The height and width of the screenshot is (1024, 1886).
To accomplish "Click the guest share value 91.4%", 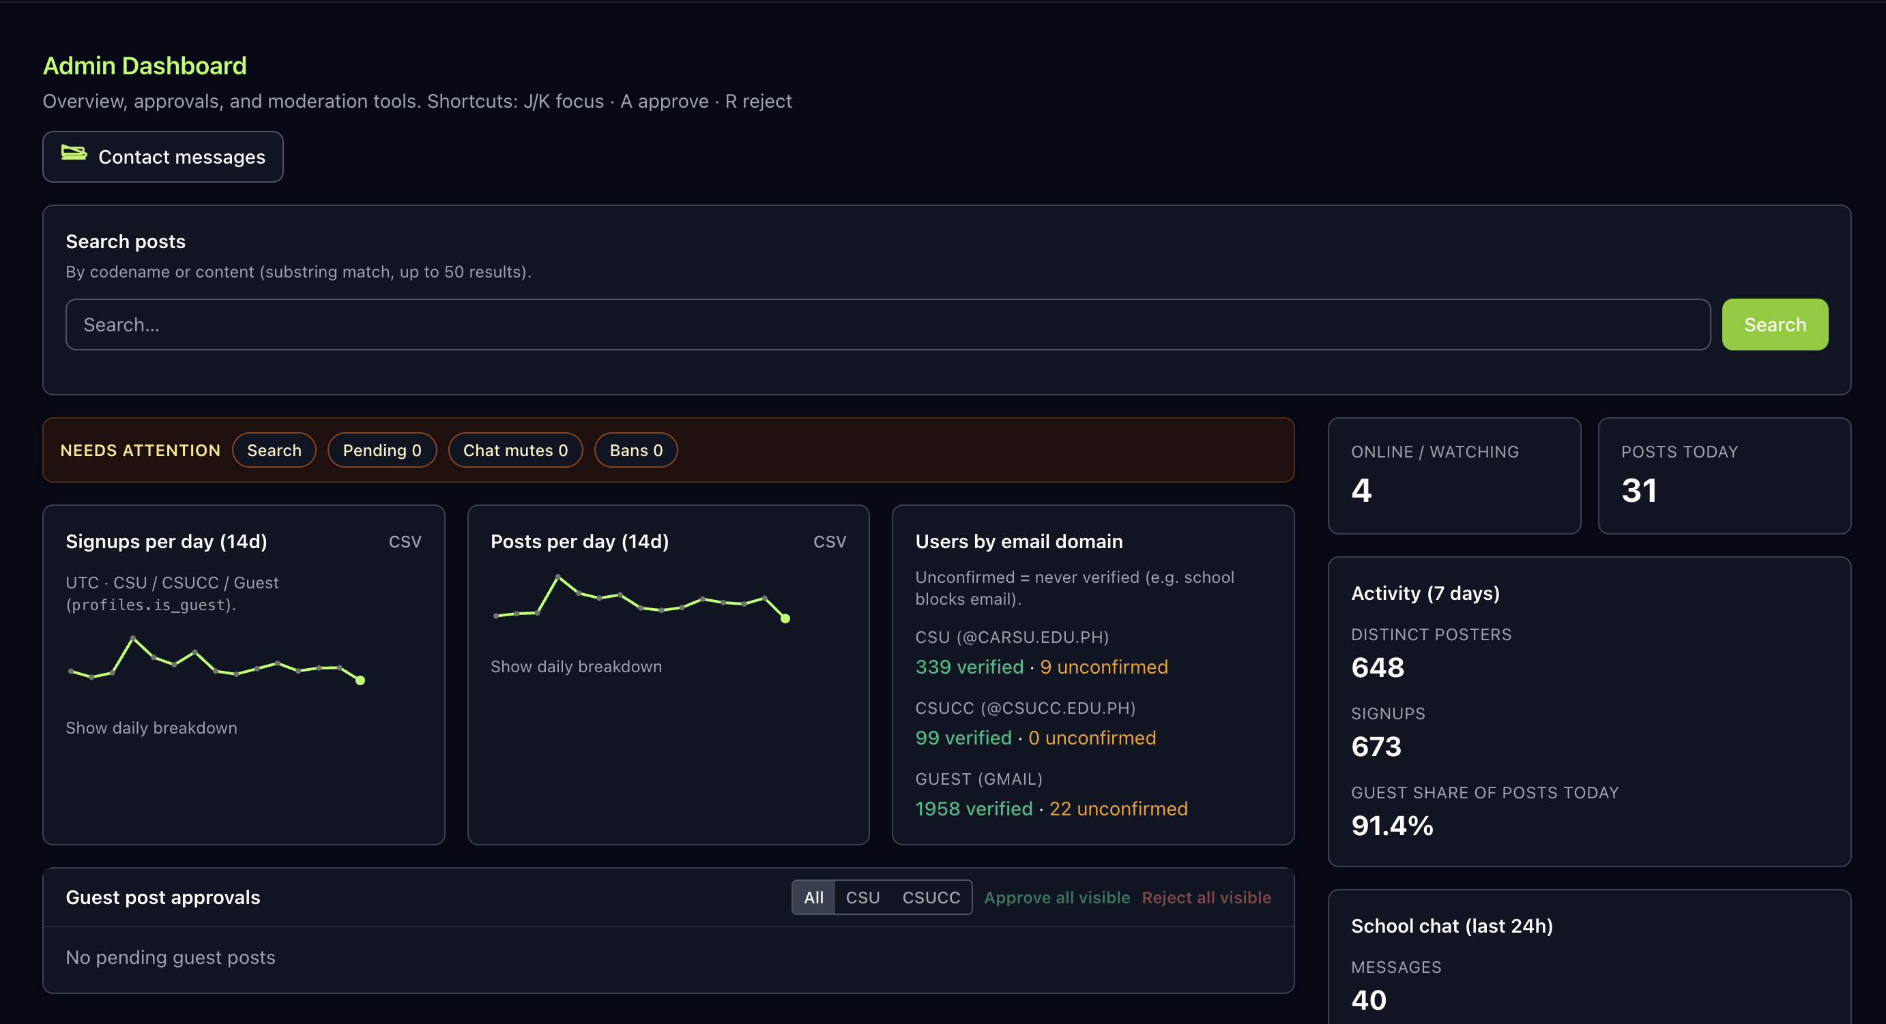I will (1392, 825).
